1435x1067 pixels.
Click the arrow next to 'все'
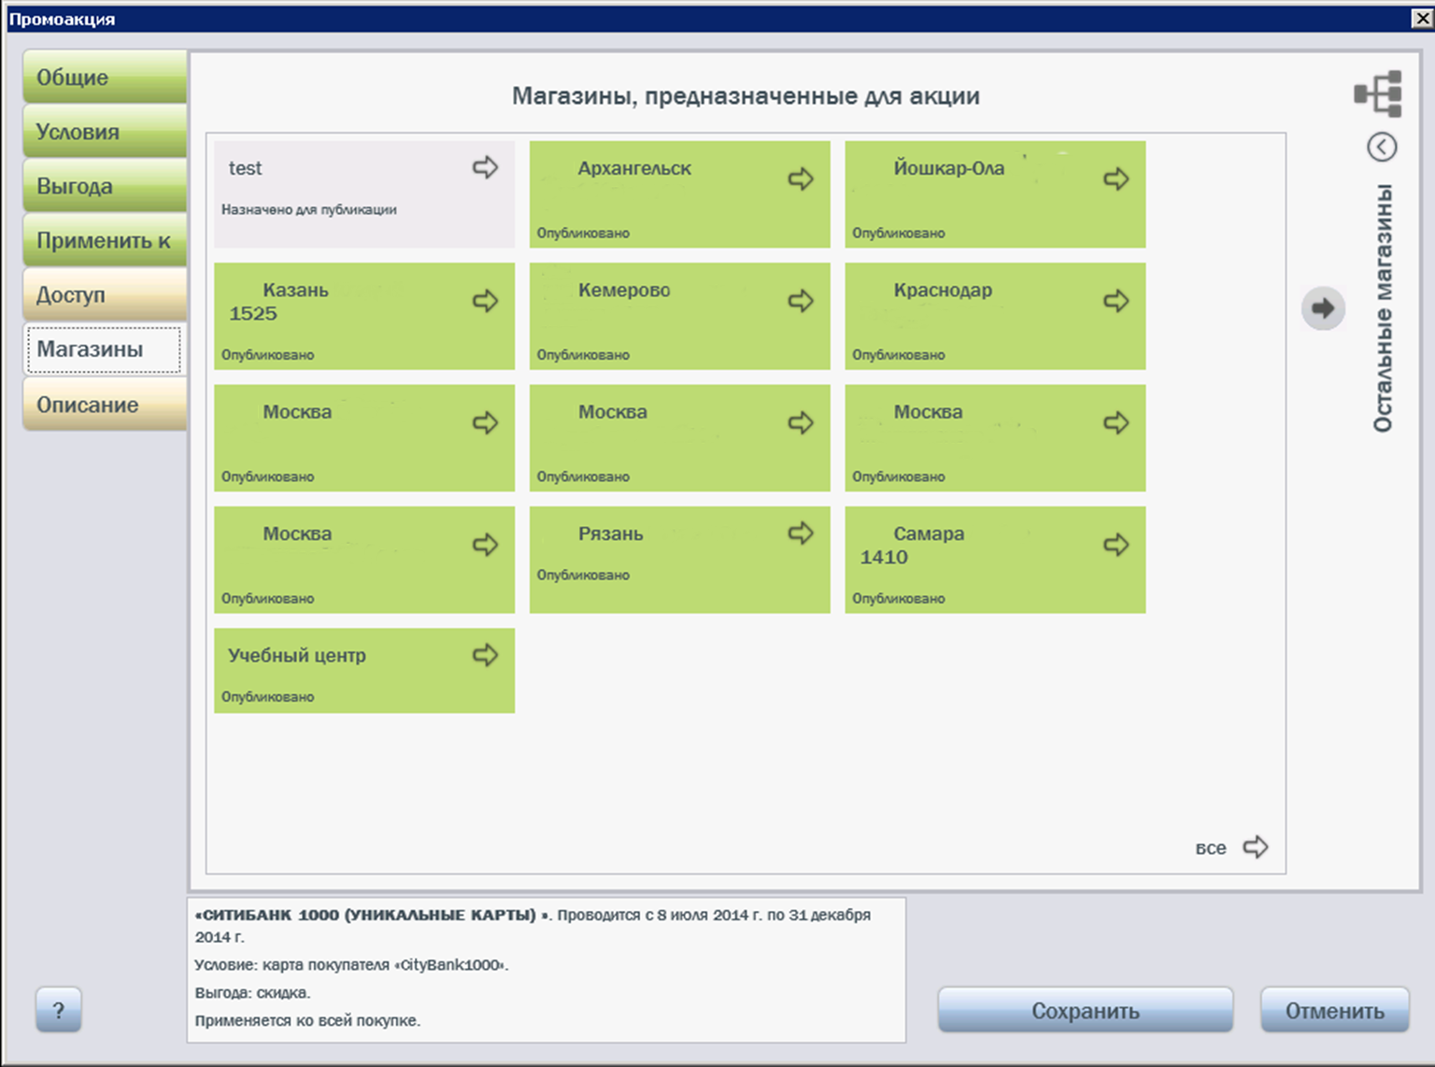click(x=1256, y=846)
